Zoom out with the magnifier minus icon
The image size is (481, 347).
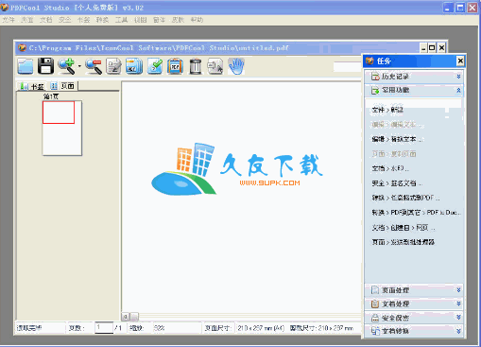point(94,66)
